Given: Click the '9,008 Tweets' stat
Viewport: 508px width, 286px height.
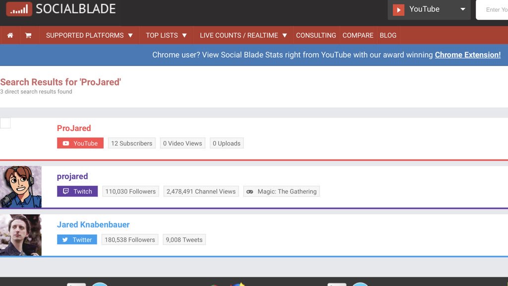Looking at the screenshot, I should [x=184, y=240].
